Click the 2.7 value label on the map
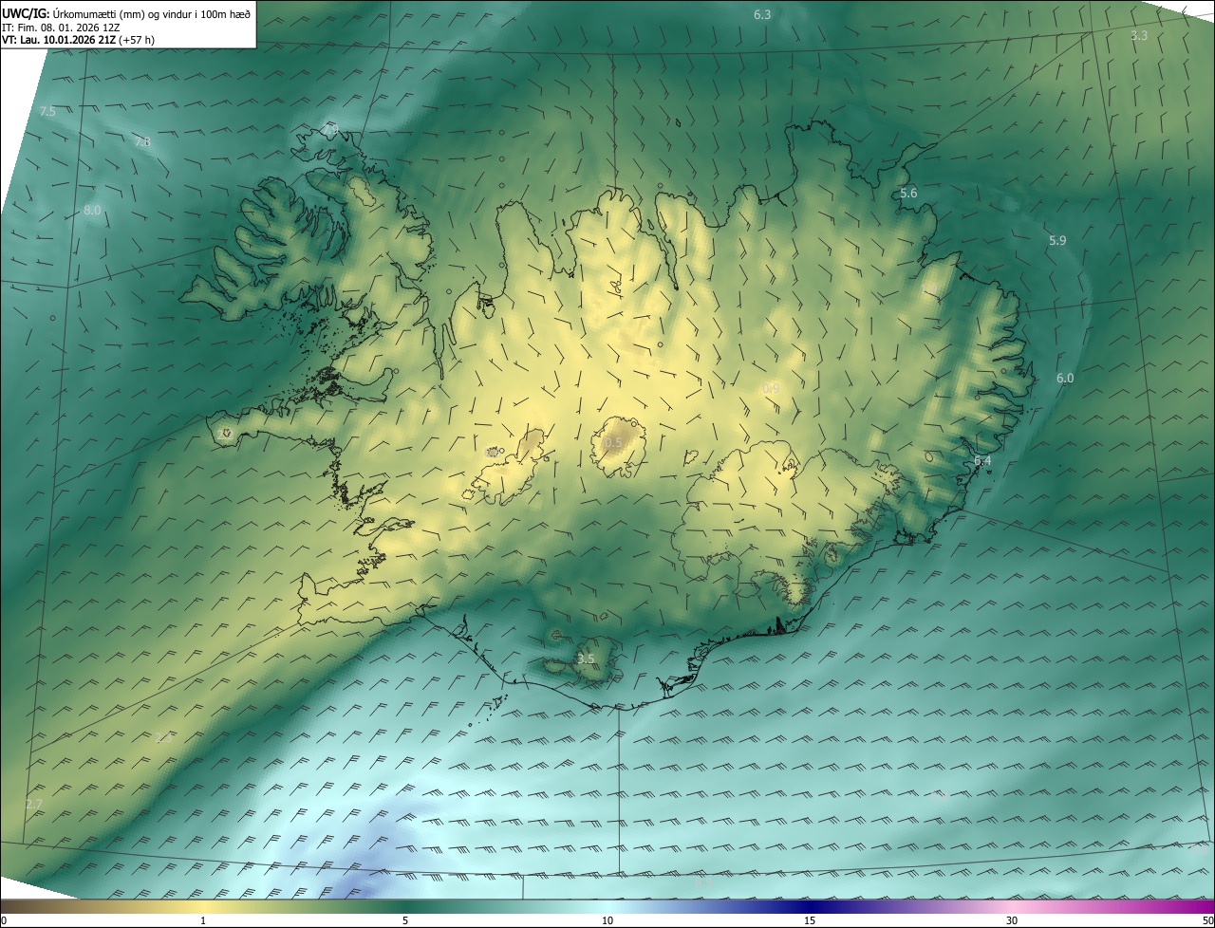The width and height of the screenshot is (1215, 928). click(x=34, y=804)
